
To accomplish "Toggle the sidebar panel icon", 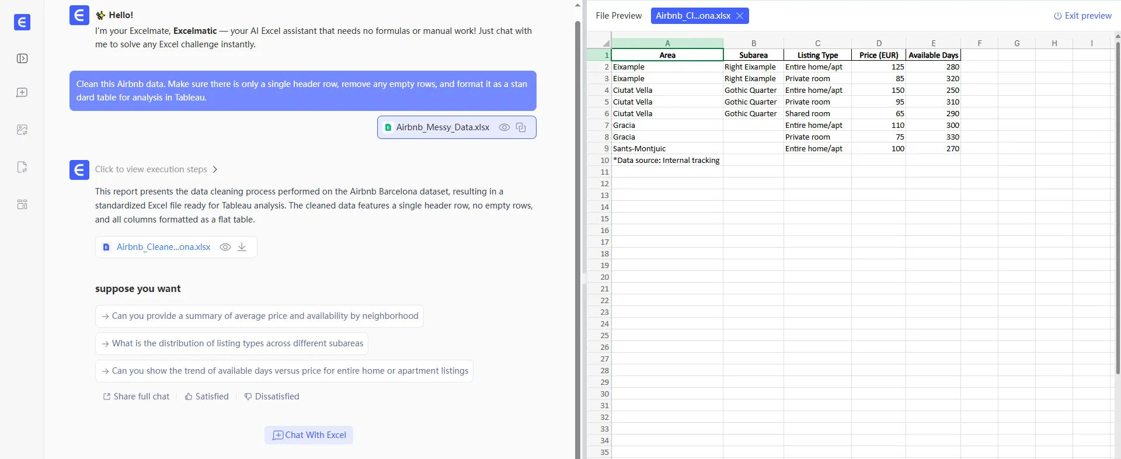I will (22, 58).
